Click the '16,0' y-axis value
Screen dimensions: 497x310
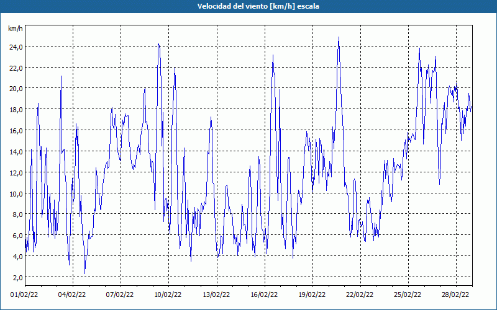(x=16, y=131)
